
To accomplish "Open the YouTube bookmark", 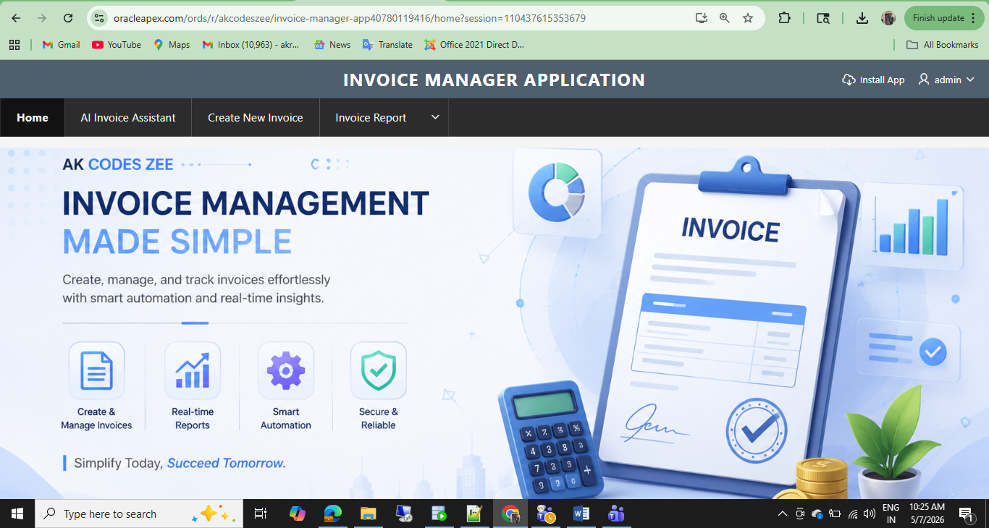I will pyautogui.click(x=117, y=45).
